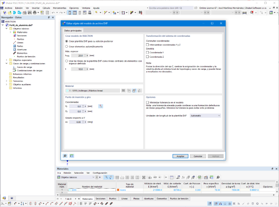Viewport: 279px width, 207px height.
Task: Click the orange Acero type color swatch
Action: [x=118, y=190]
